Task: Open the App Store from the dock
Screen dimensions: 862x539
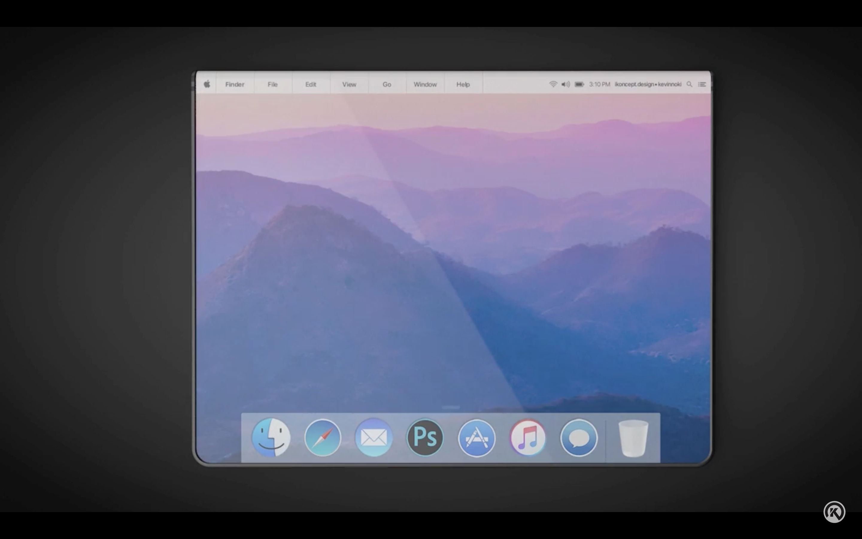Action: (476, 438)
